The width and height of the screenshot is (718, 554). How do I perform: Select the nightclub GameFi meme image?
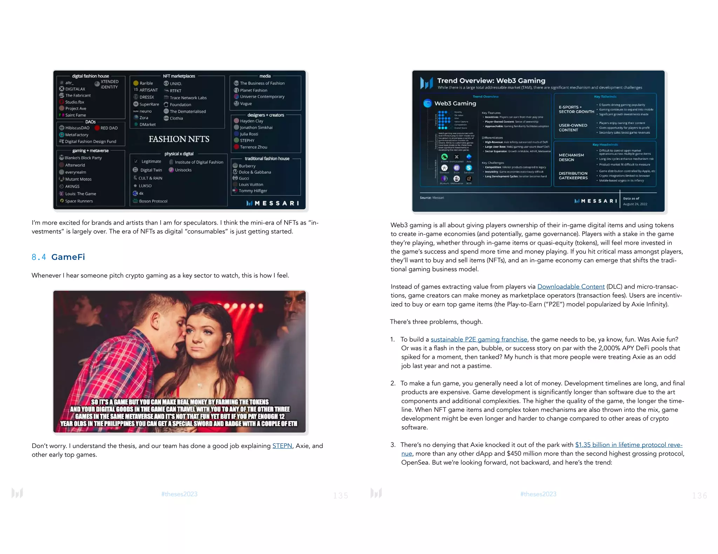point(179,362)
